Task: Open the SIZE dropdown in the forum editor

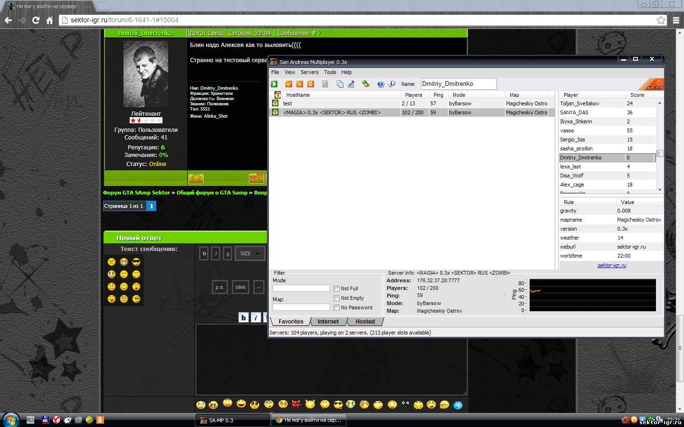Action: pyautogui.click(x=250, y=253)
